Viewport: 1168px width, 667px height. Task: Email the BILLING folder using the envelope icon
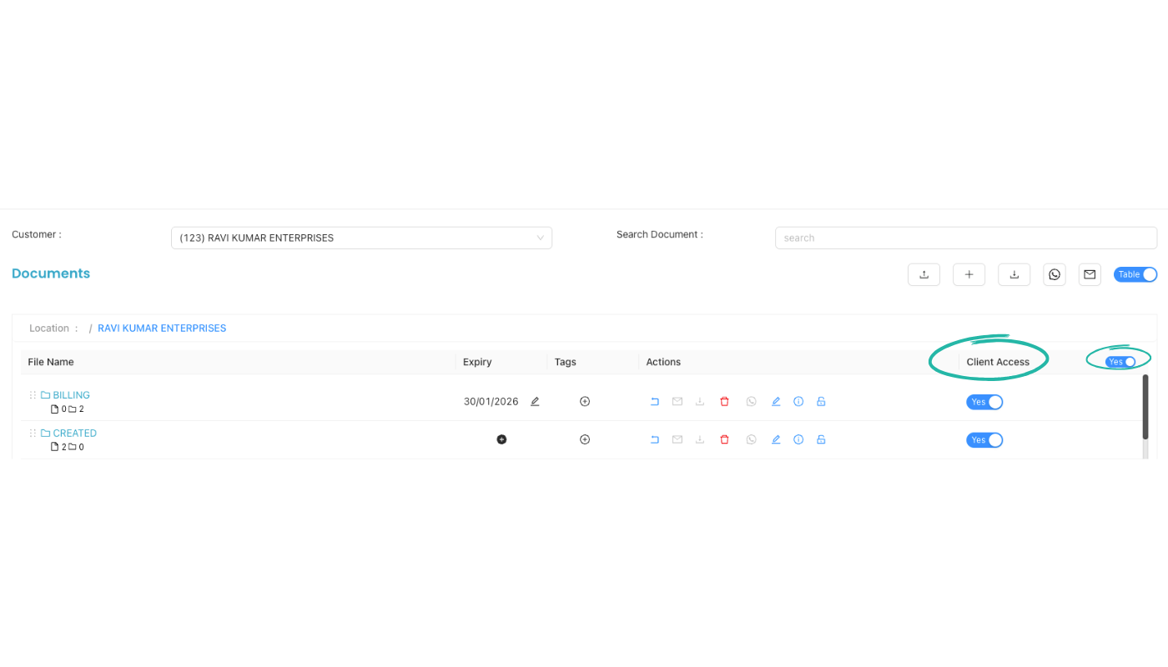click(677, 401)
